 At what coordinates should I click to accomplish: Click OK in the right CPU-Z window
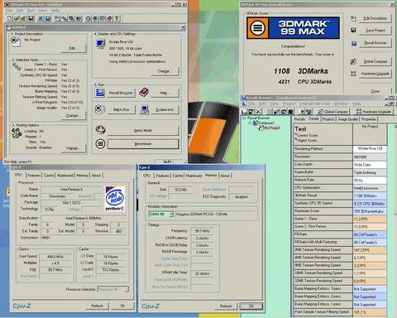(x=251, y=306)
